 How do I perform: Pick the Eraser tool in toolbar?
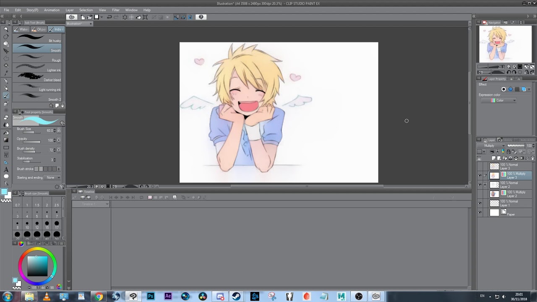6,117
